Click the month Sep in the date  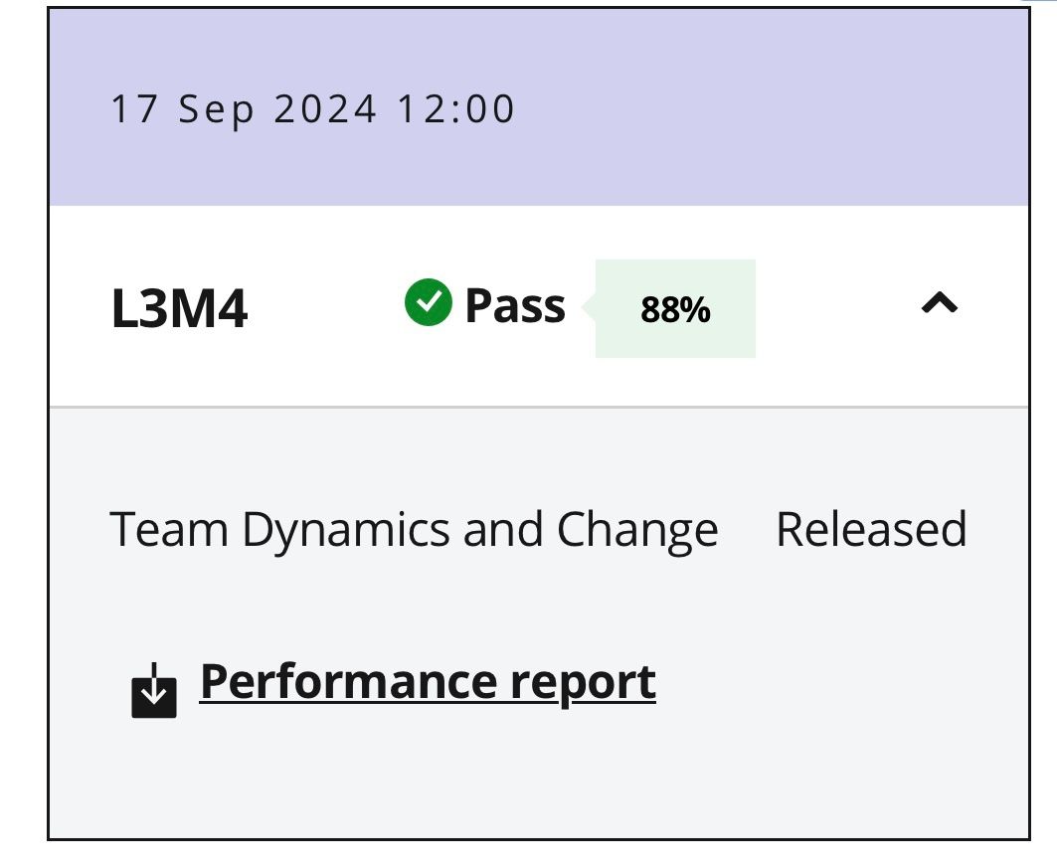click(x=216, y=109)
